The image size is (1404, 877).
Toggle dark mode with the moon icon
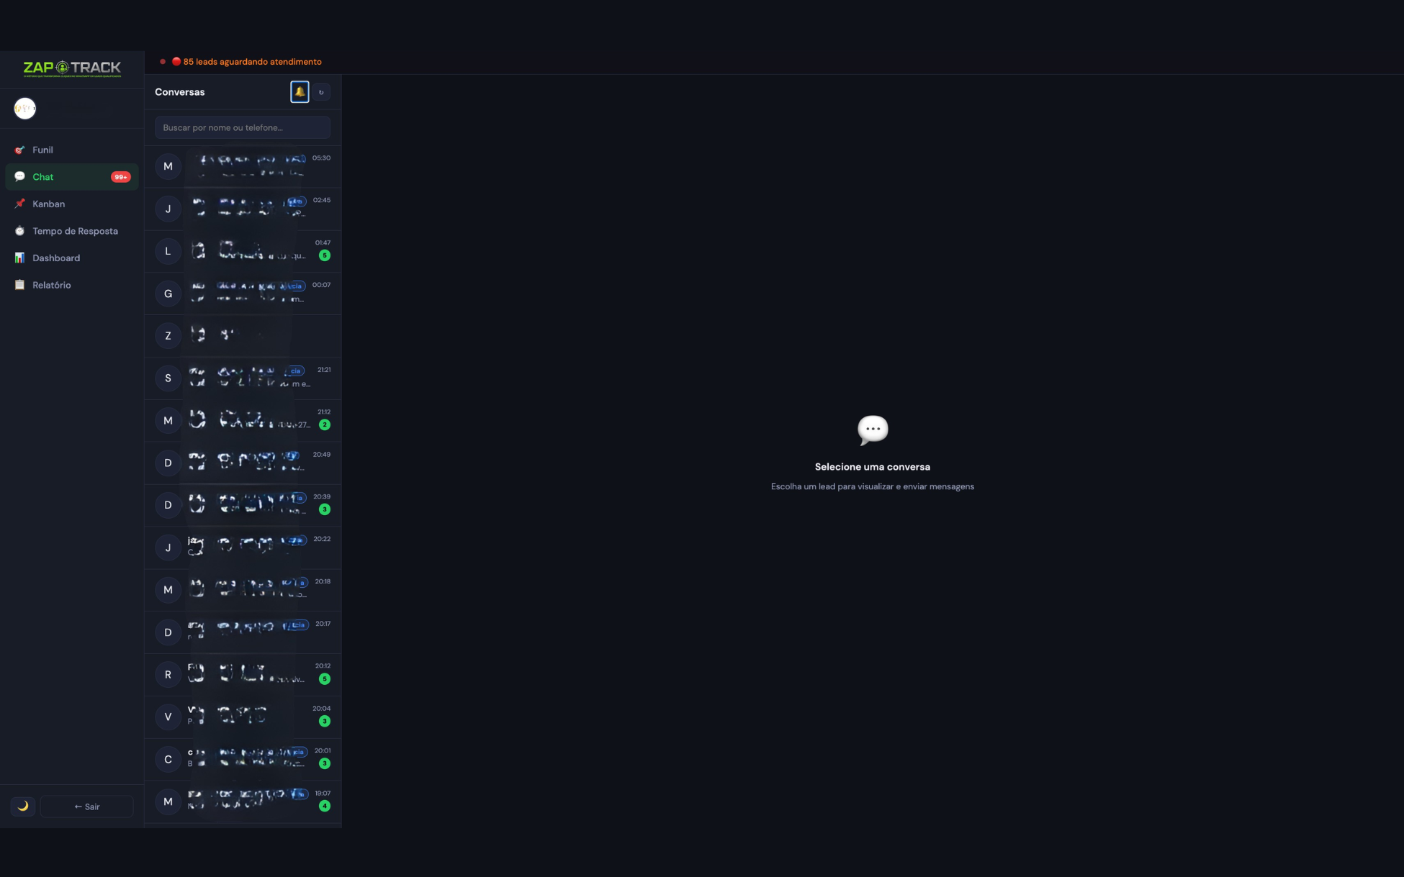[x=23, y=806]
